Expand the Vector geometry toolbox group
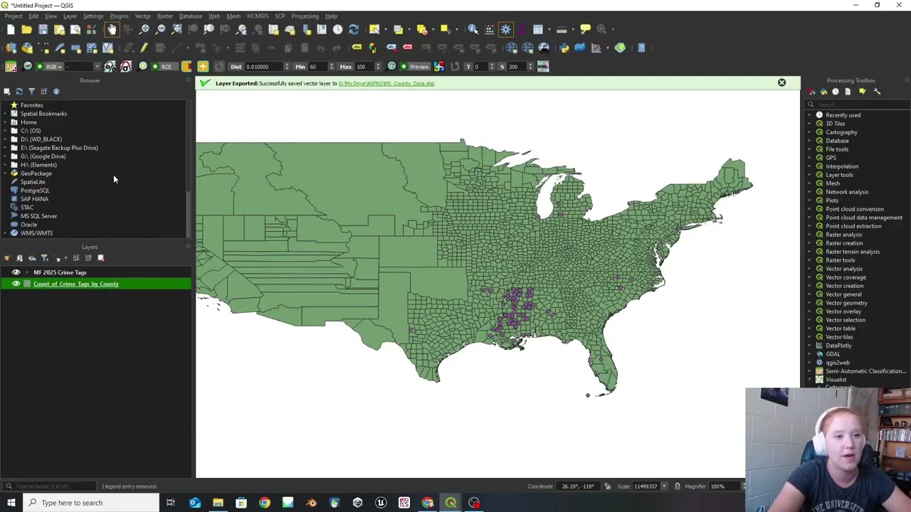Image resolution: width=911 pixels, height=512 pixels. [809, 303]
